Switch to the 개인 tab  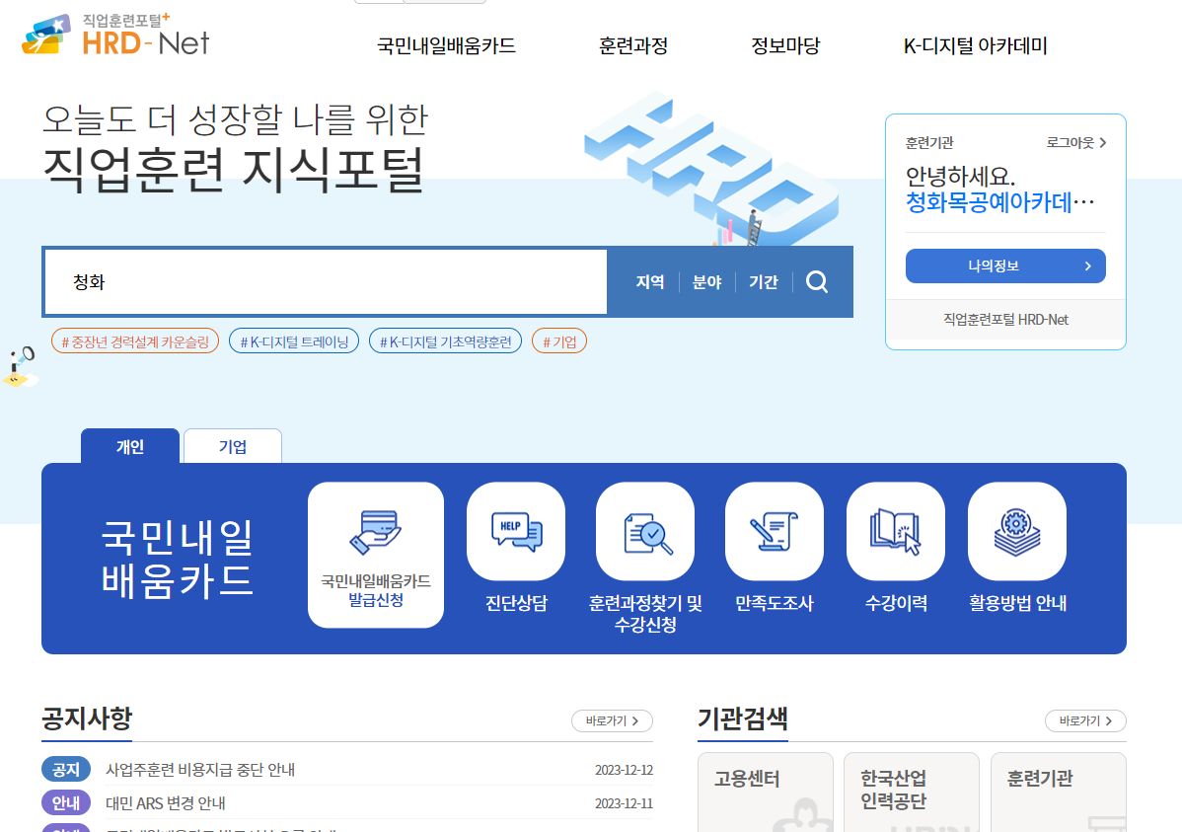pyautogui.click(x=129, y=446)
